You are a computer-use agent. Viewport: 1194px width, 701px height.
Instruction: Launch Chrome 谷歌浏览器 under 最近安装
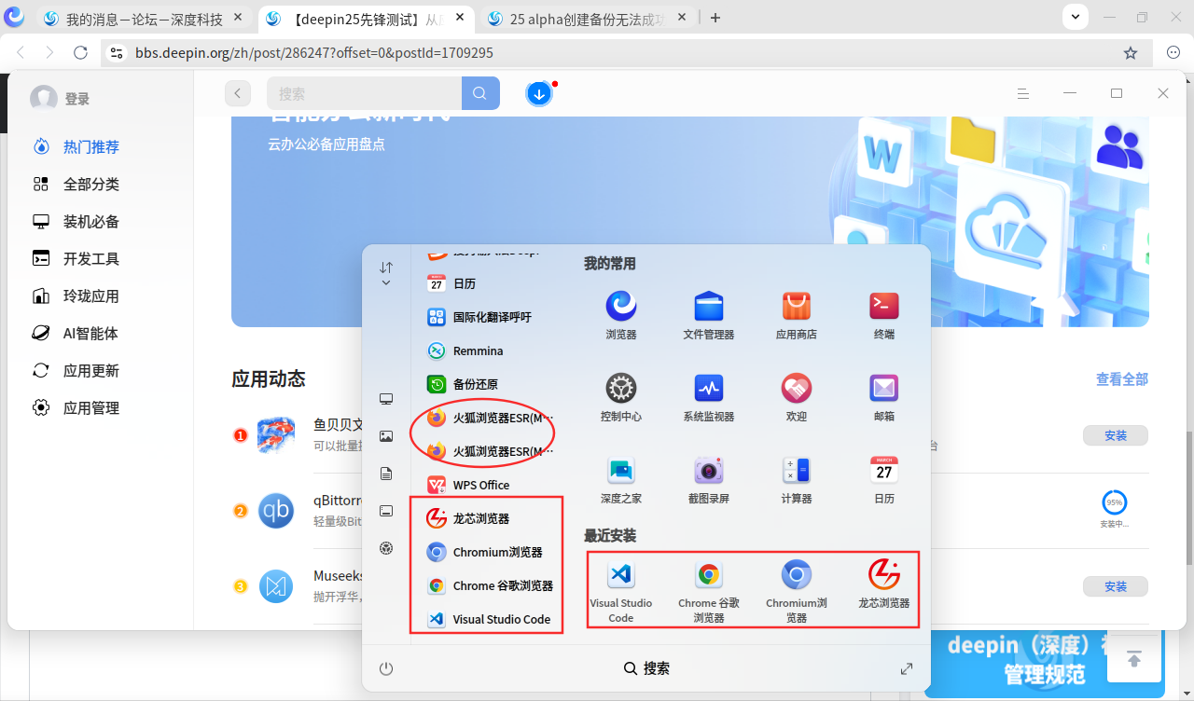709,574
